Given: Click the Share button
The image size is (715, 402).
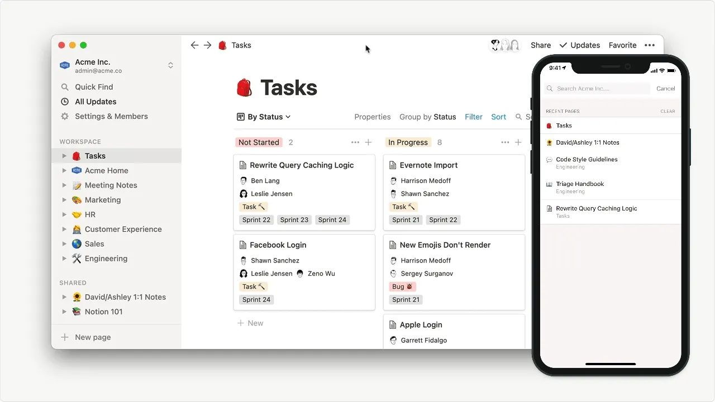Looking at the screenshot, I should (540, 45).
